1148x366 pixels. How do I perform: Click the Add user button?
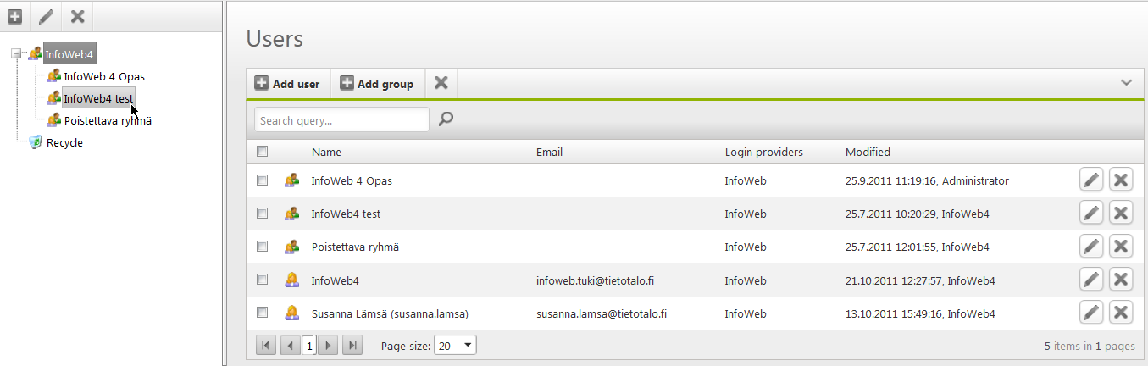[288, 84]
